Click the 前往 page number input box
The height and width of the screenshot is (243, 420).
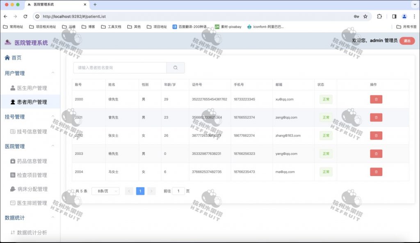(x=179, y=191)
